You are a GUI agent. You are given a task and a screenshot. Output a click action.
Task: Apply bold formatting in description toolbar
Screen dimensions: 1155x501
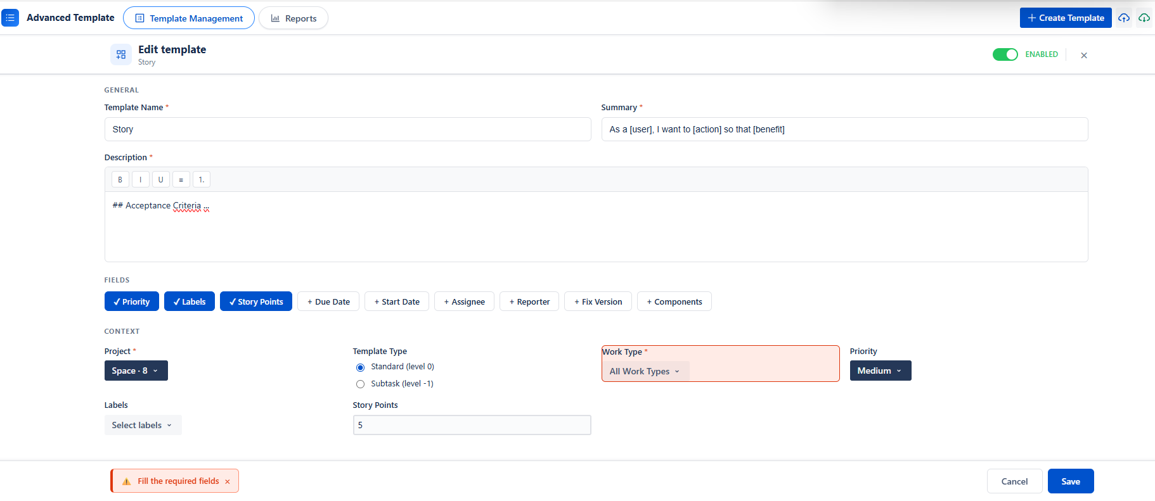120,179
